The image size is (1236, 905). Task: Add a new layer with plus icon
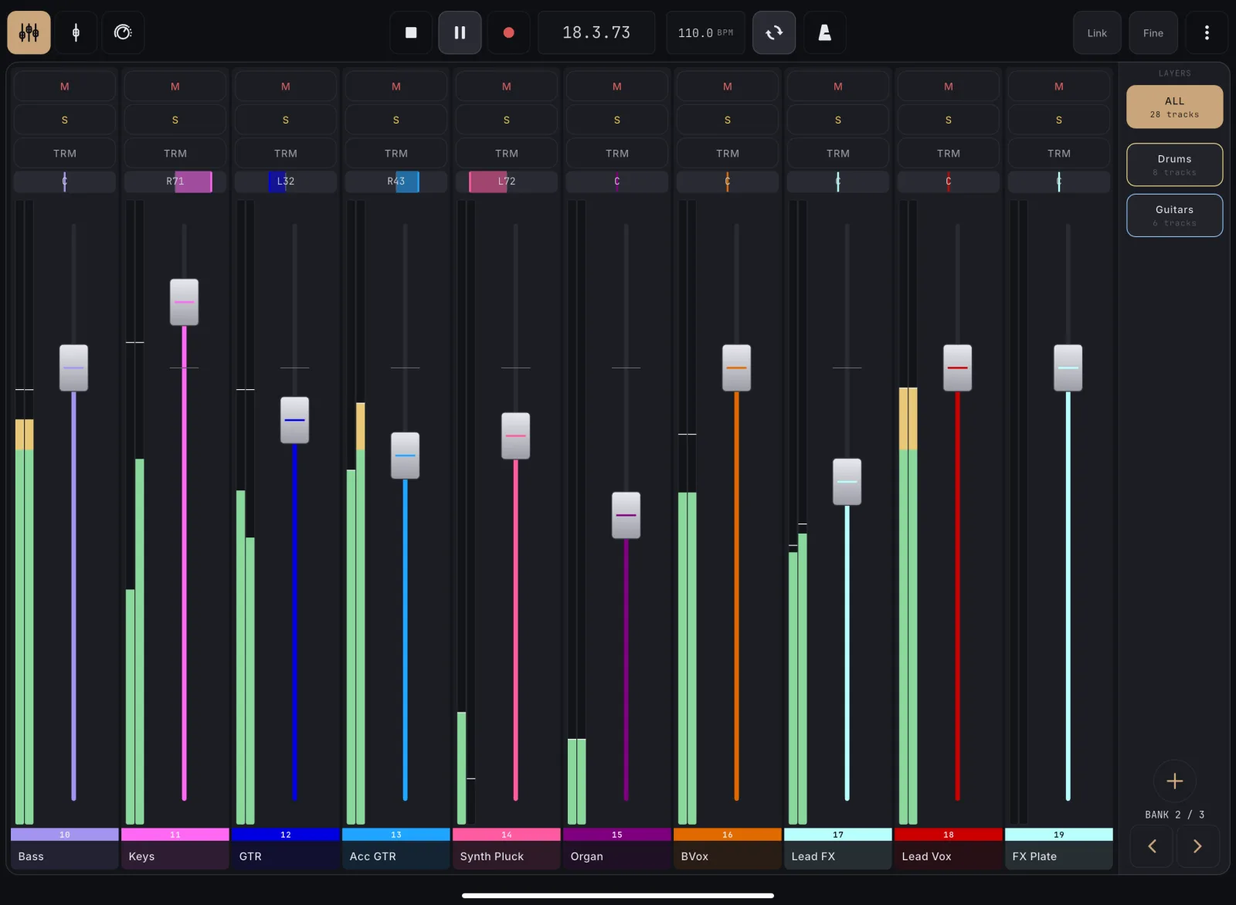(1174, 781)
